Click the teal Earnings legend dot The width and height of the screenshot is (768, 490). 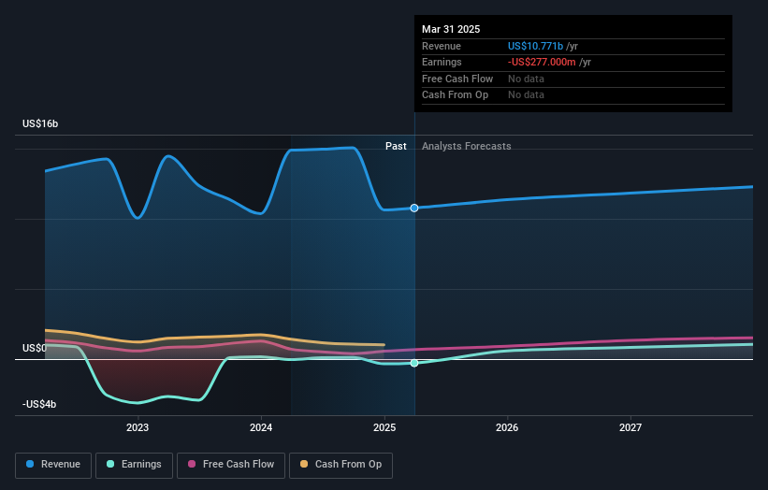pyautogui.click(x=110, y=464)
